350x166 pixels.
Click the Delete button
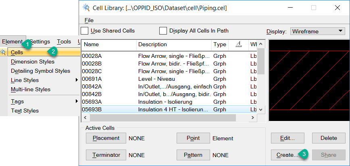tap(329, 138)
